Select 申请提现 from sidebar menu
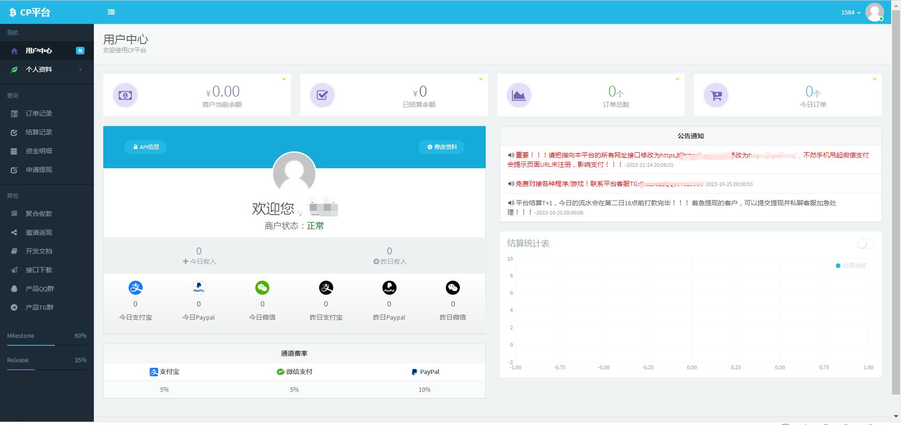The image size is (901, 425). click(x=38, y=170)
